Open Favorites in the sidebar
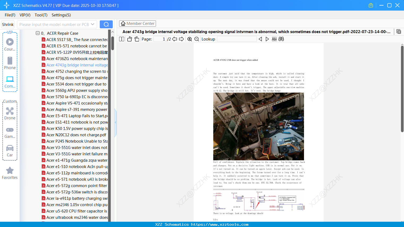 [10, 173]
